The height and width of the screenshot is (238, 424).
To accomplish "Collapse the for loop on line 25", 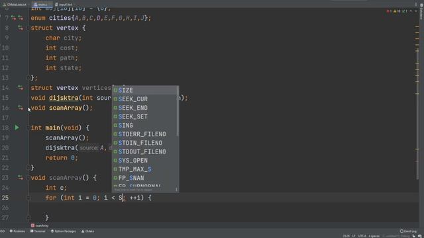I will pyautogui.click(x=28, y=198).
